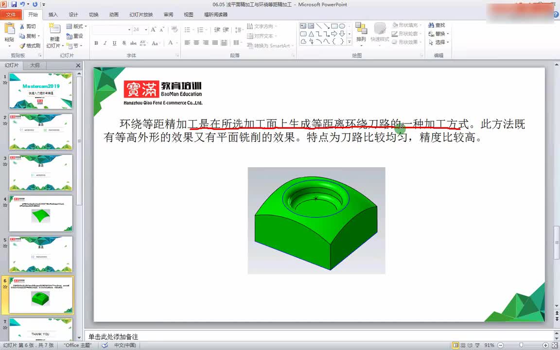Decrease the list indent level
The image size is (560, 350).
(x=217, y=30)
